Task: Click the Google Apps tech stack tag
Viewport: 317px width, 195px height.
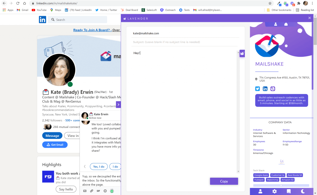Action: 261,175
